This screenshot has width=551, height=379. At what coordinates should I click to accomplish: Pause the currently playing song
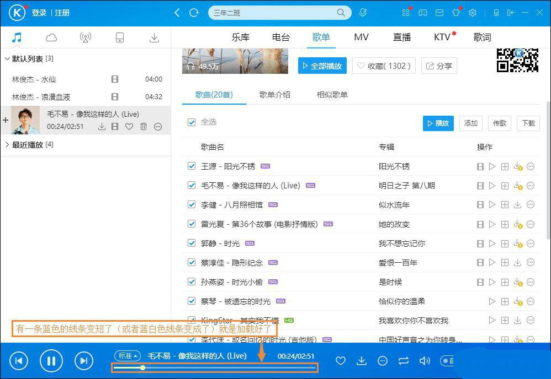(x=51, y=361)
